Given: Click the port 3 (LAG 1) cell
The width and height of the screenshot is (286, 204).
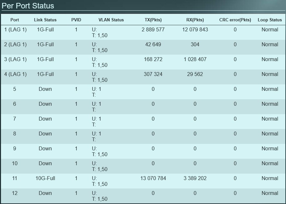Looking at the screenshot, I should tap(15, 59).
